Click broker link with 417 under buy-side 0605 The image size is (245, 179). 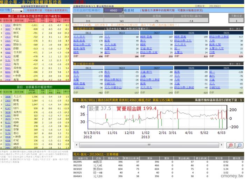(219, 37)
